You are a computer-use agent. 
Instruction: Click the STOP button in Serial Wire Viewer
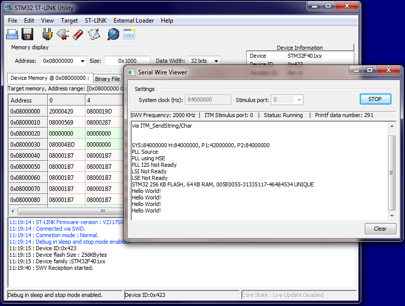click(375, 99)
